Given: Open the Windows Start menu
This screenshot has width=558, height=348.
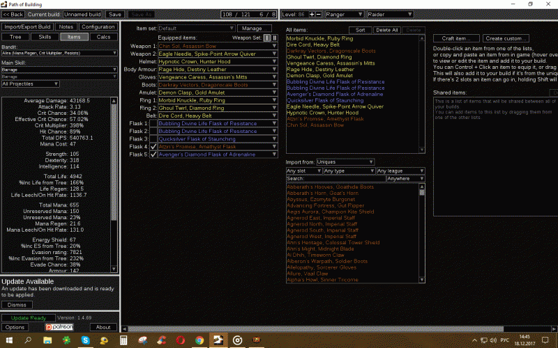Looking at the screenshot, I should 9,340.
